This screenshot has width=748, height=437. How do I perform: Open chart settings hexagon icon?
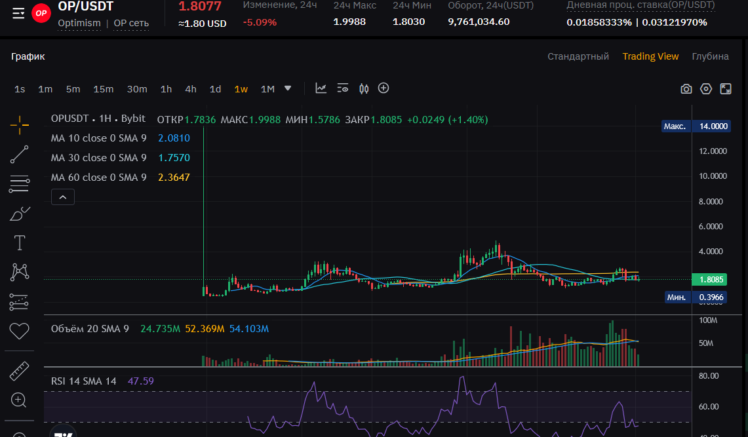[x=706, y=89]
